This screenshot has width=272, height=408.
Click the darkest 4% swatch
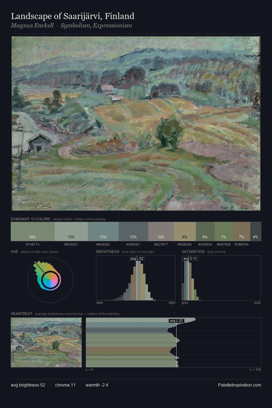pos(256,231)
